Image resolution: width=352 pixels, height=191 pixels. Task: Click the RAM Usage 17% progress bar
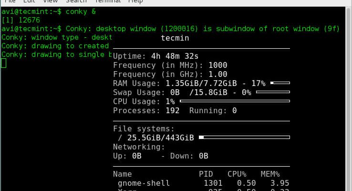[280, 83]
